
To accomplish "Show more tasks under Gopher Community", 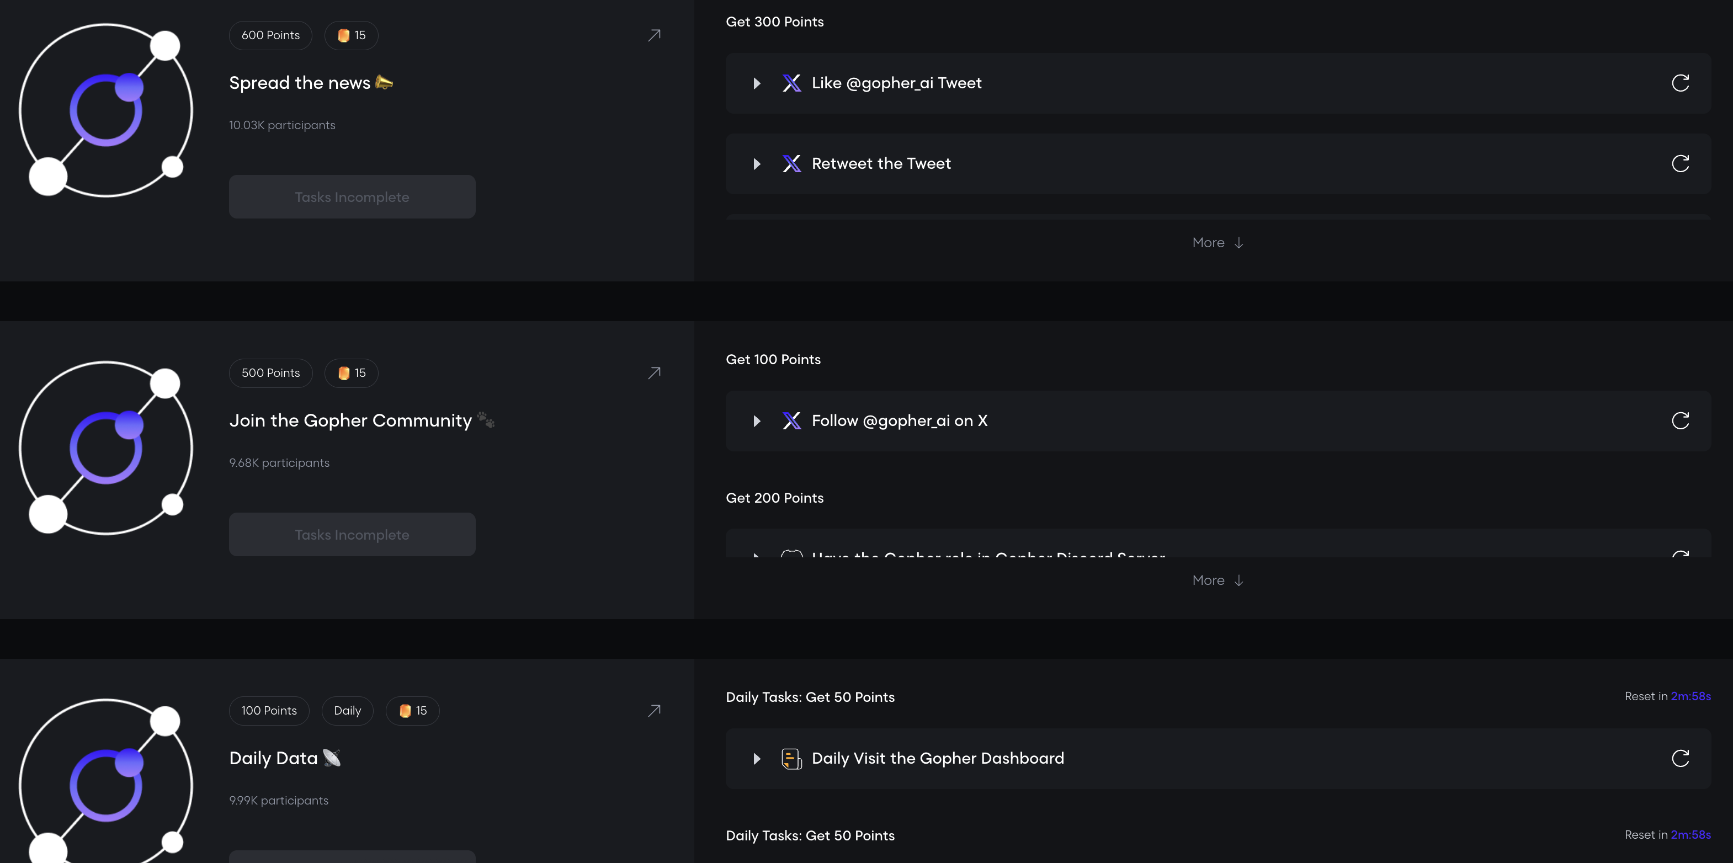I will pos(1217,580).
